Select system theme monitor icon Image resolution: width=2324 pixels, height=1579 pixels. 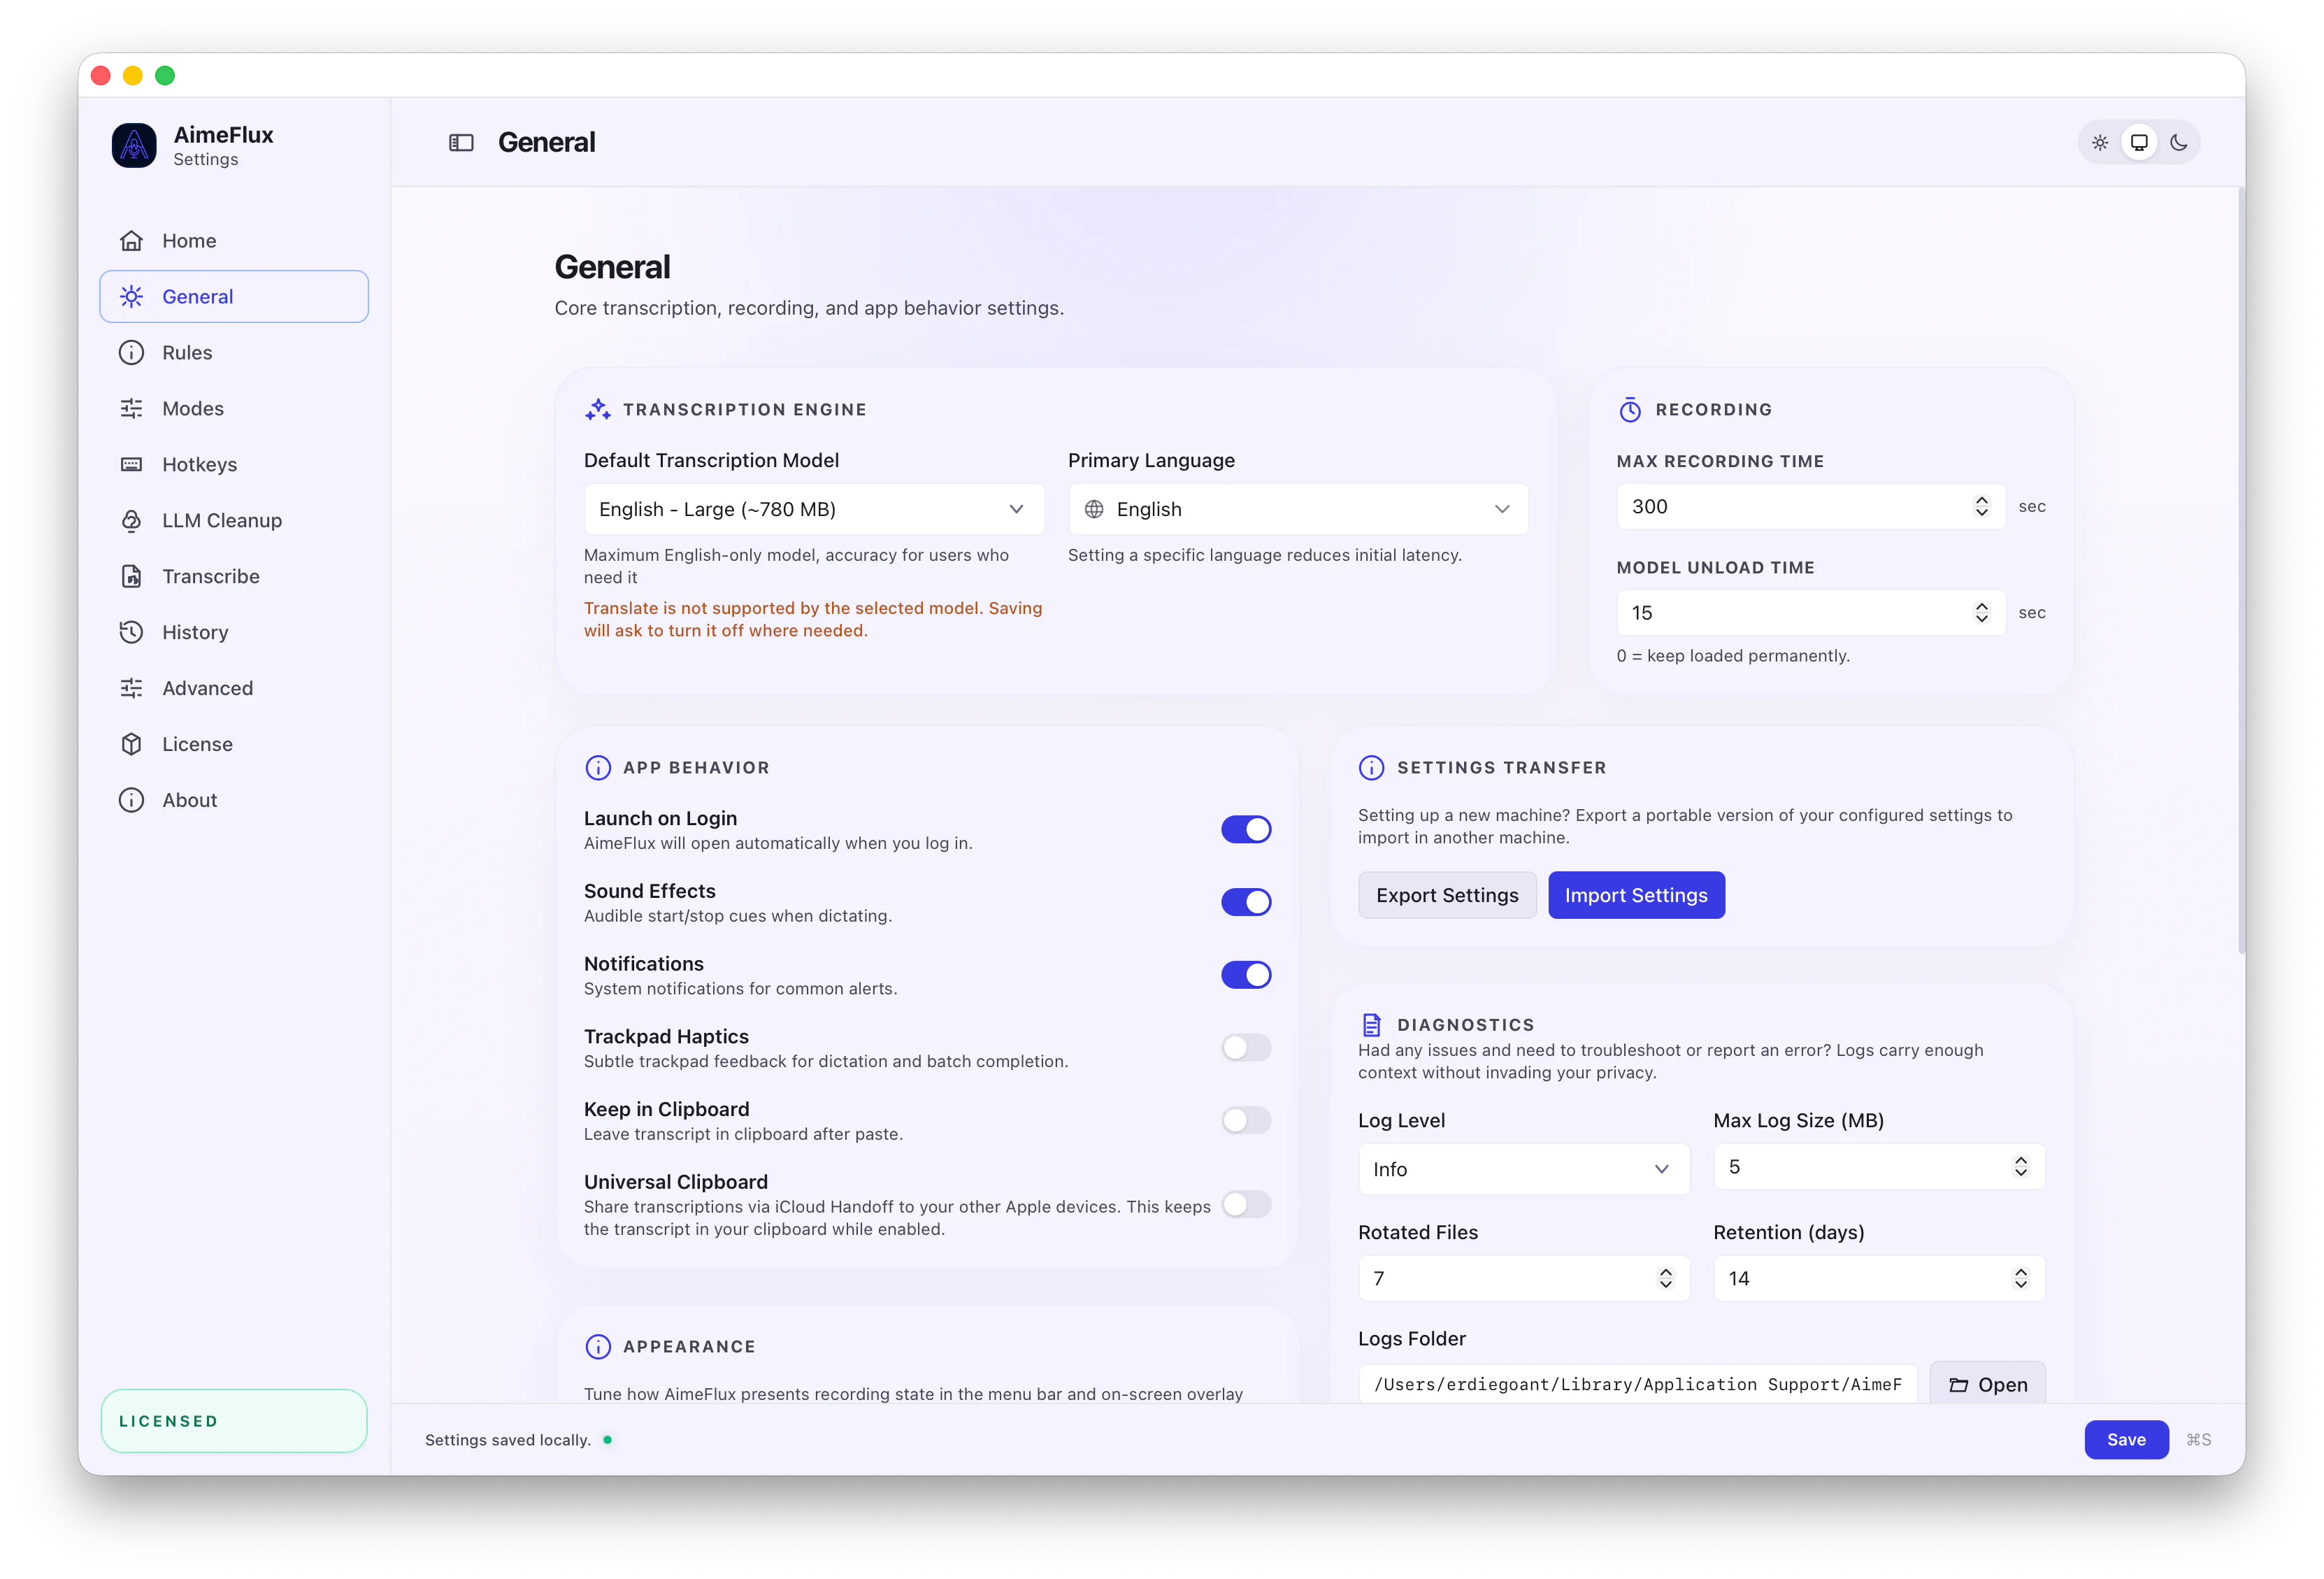[2139, 143]
